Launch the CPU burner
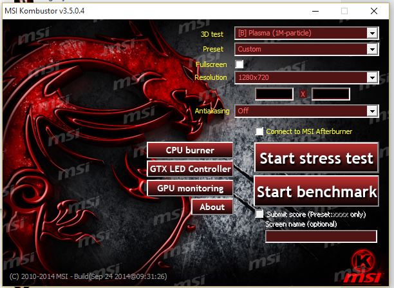This screenshot has height=288, width=394. (190, 150)
